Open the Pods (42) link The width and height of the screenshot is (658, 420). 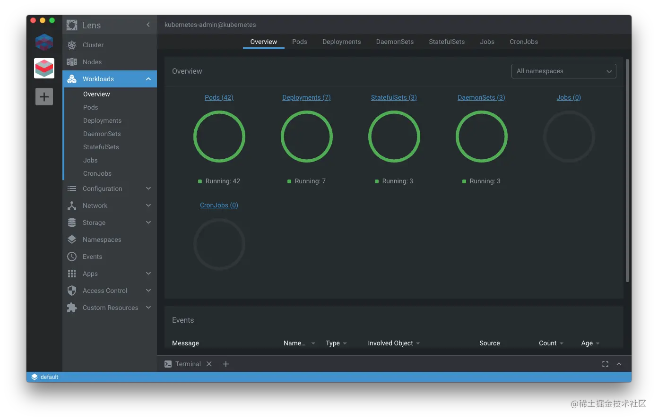[x=219, y=97]
